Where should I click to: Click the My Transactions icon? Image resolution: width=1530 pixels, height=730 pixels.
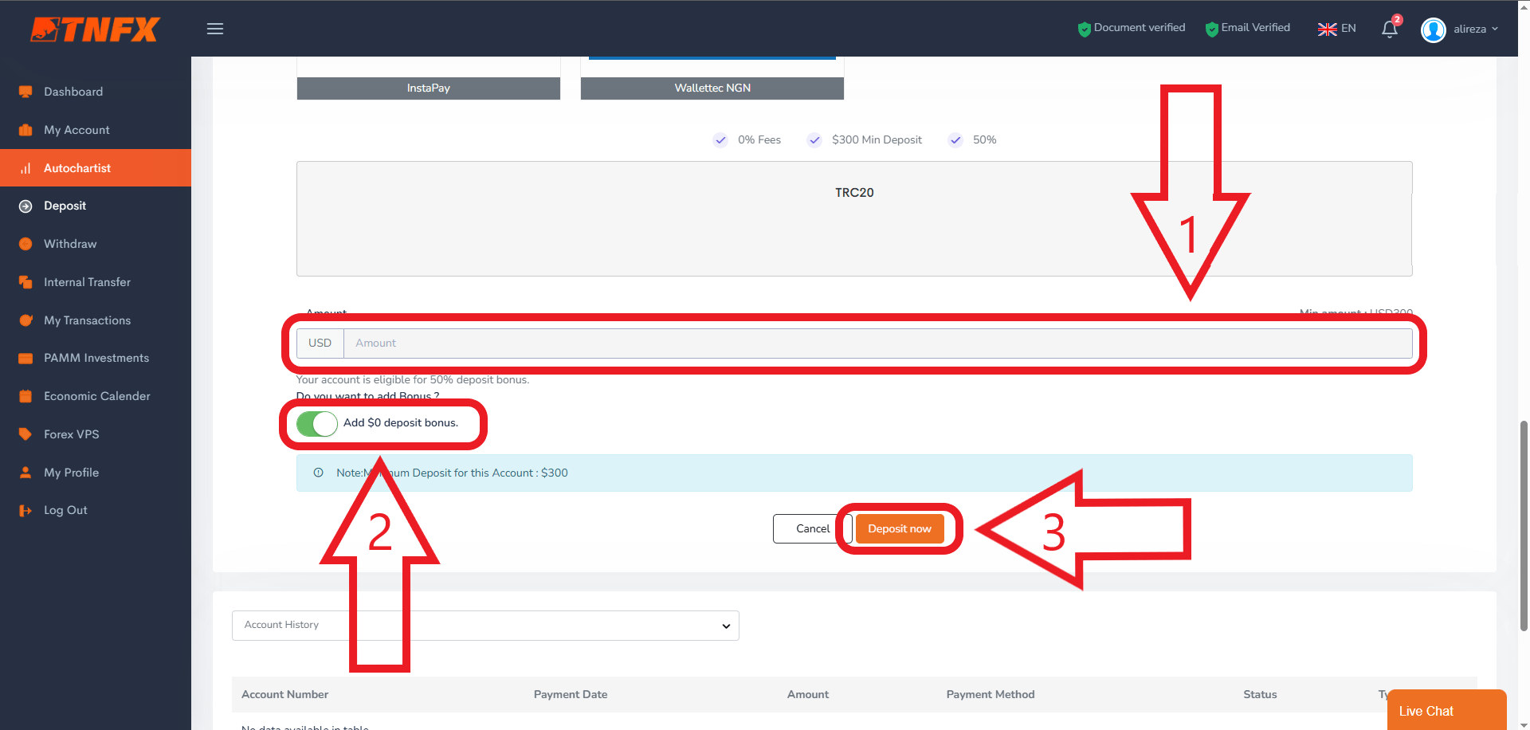point(25,320)
